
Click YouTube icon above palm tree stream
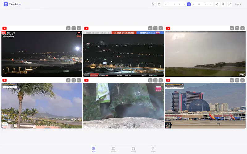coord(5,80)
